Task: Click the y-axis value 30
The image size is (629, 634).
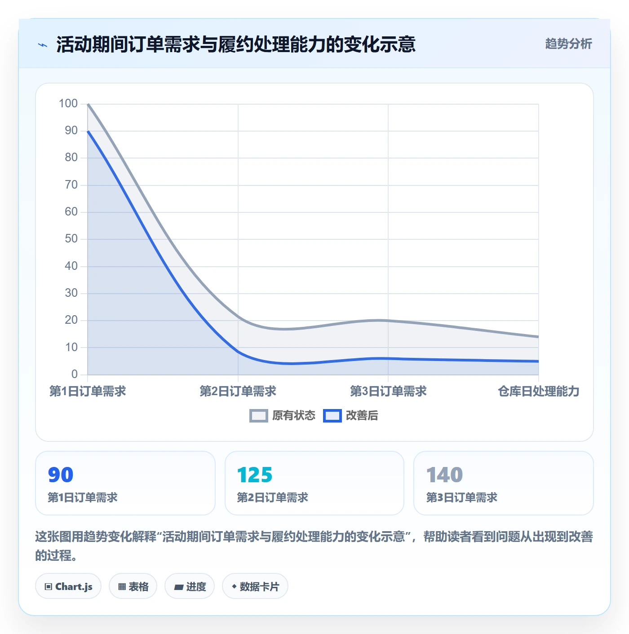Action: (71, 293)
